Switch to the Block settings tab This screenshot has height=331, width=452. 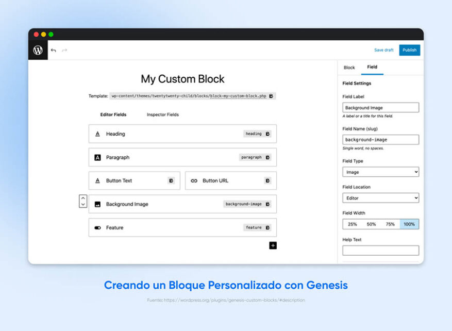coord(349,68)
